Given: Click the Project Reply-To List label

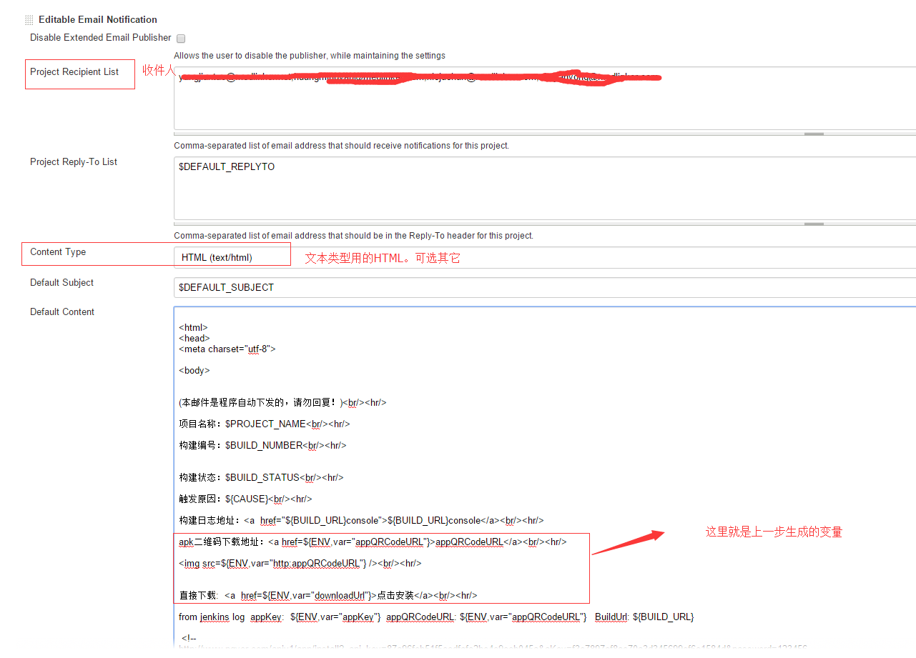Looking at the screenshot, I should tap(74, 162).
